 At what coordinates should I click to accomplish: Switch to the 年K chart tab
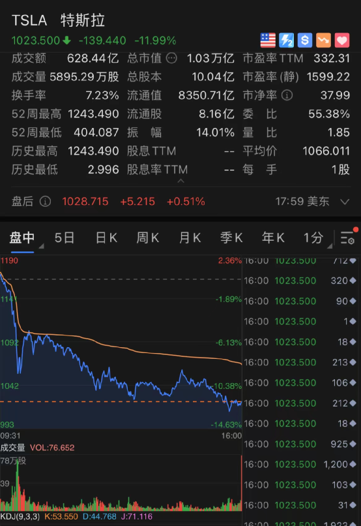click(273, 238)
